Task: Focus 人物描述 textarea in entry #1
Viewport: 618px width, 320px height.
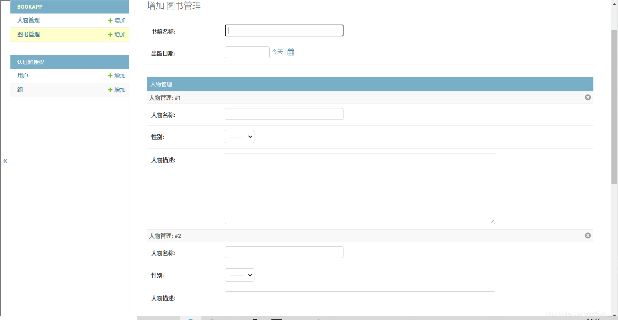Action: [x=360, y=189]
